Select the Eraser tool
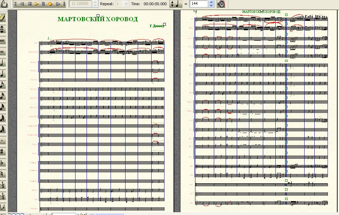Viewport: 339px width, 215px height. click(2, 18)
